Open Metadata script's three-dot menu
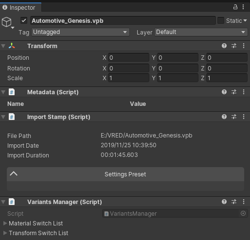 (244, 92)
